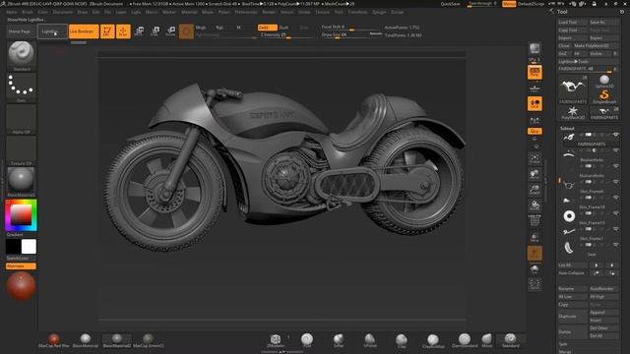
Task: Toggle the Persp perspective button
Action: point(535,72)
